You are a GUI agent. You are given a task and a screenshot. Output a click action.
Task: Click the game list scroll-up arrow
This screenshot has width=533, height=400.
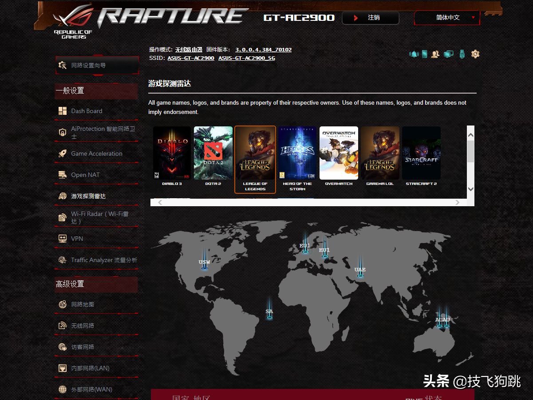coord(471,134)
